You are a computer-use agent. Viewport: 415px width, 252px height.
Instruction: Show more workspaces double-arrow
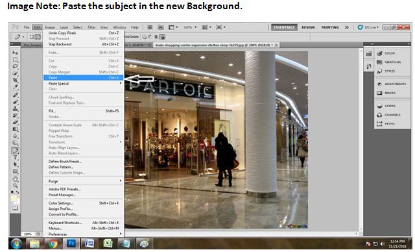point(346,27)
